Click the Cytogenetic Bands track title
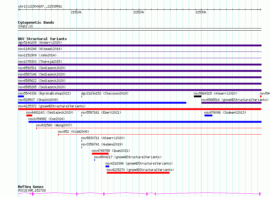 pos(36,22)
